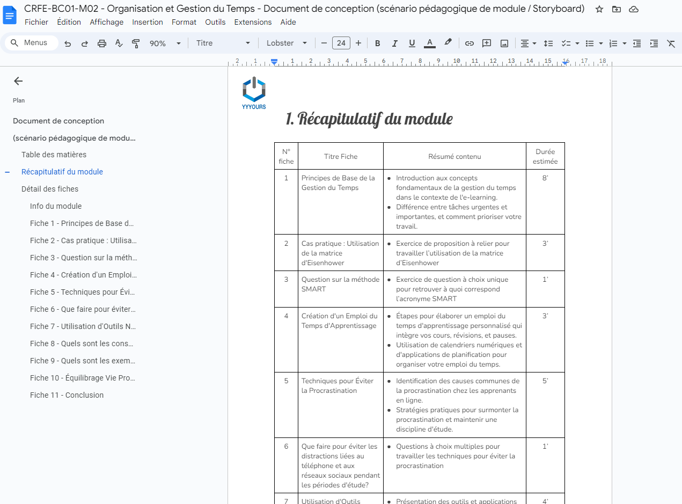The width and height of the screenshot is (682, 504).
Task: Increase the indent
Action: [654, 43]
